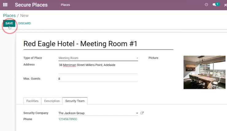Open The Jackson Group external link icon
The image size is (227, 131).
[x=142, y=113]
